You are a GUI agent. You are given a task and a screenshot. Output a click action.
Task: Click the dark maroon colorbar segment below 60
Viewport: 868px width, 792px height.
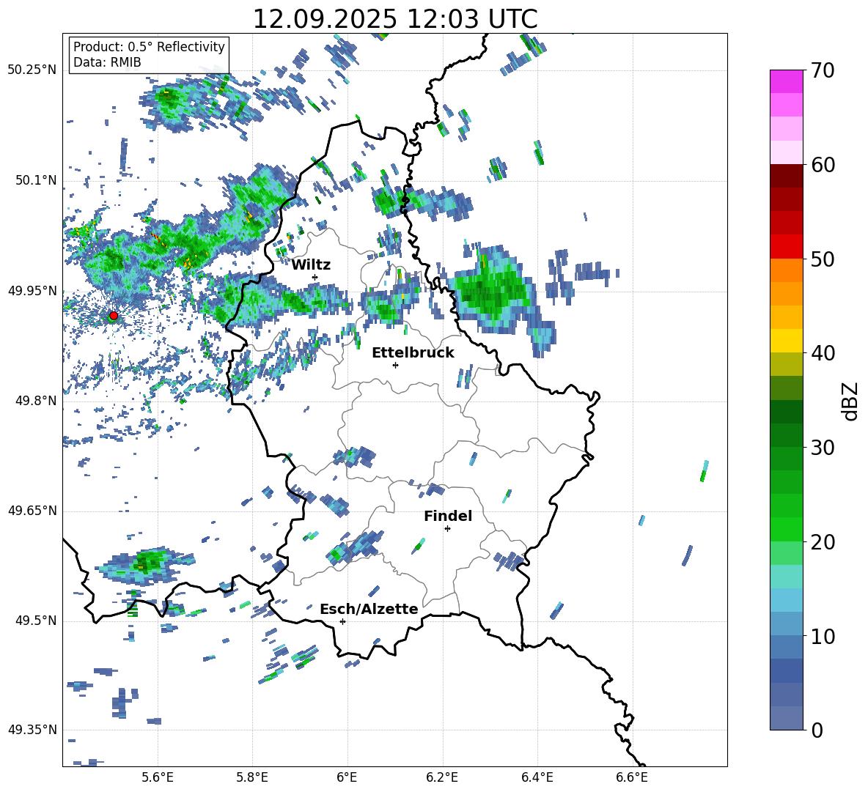[786, 176]
